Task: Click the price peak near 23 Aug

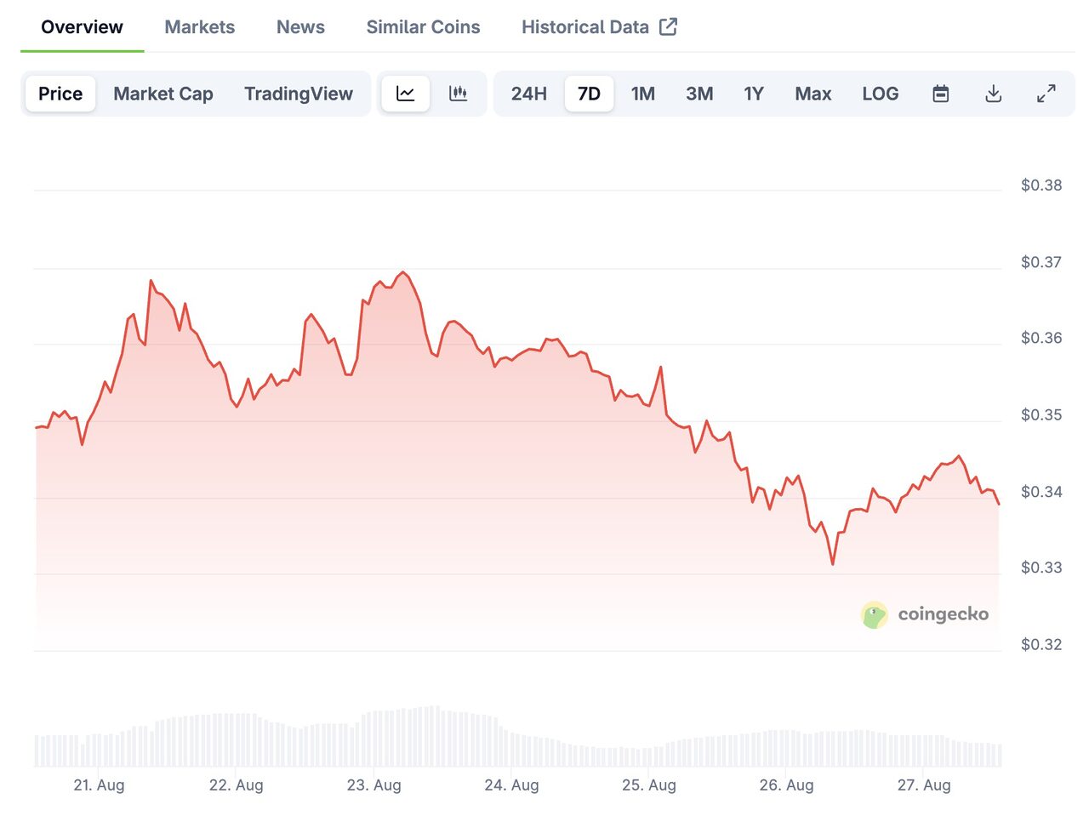Action: coord(403,273)
